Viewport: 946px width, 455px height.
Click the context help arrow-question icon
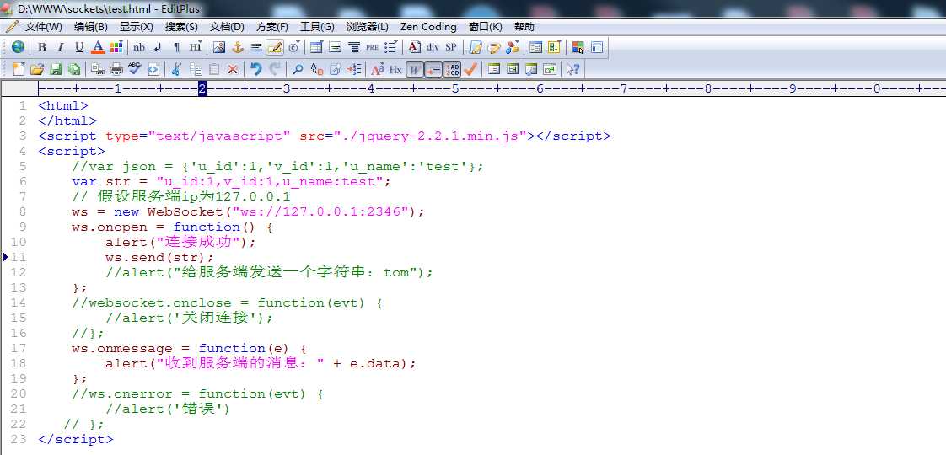[x=572, y=69]
